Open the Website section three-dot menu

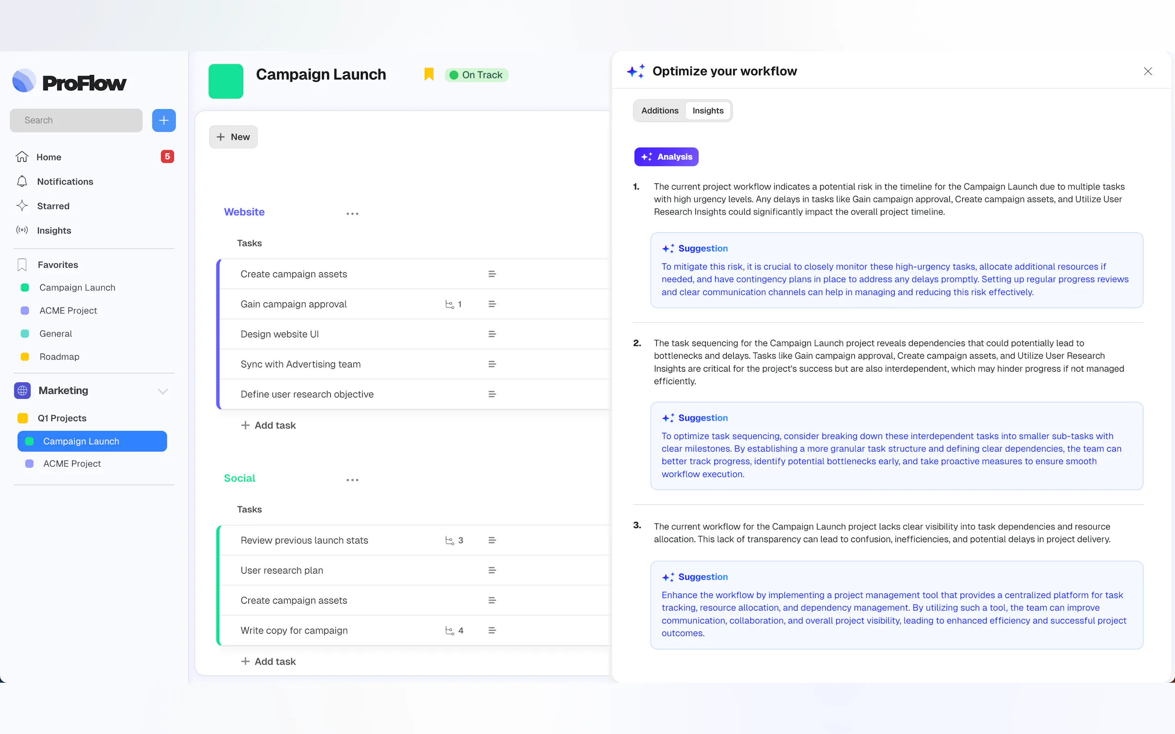pos(352,214)
